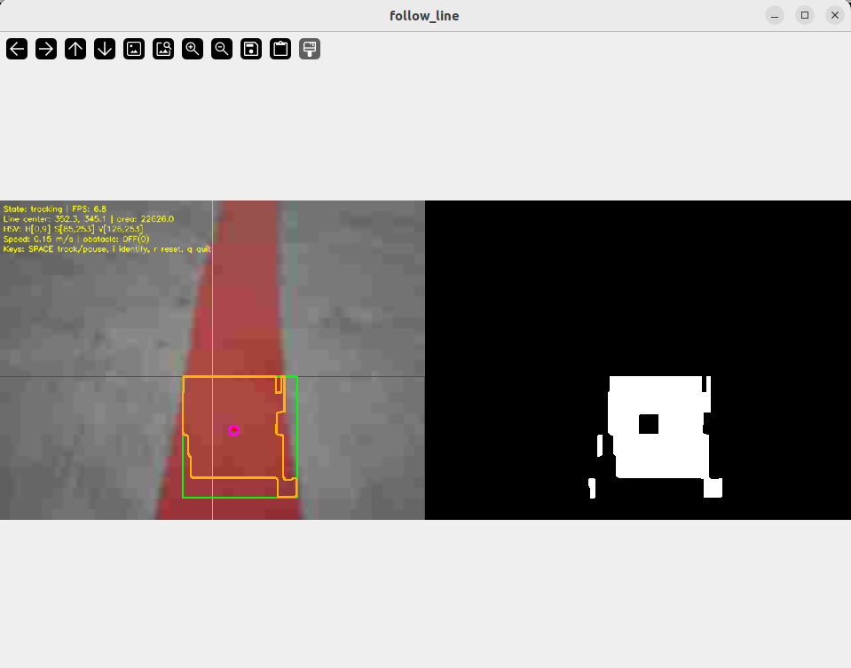Save the current image with the floppy icon
851x668 pixels.
click(251, 49)
